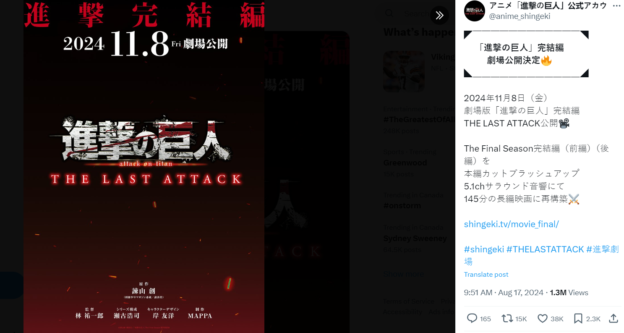Click the share upload icon
This screenshot has width=624, height=333.
point(613,319)
